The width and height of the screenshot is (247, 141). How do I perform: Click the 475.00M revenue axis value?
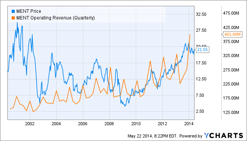click(231, 13)
